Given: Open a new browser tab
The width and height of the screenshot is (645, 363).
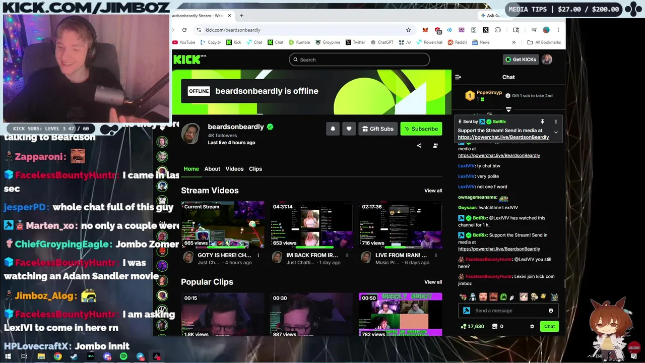Looking at the screenshot, I should coord(241,16).
